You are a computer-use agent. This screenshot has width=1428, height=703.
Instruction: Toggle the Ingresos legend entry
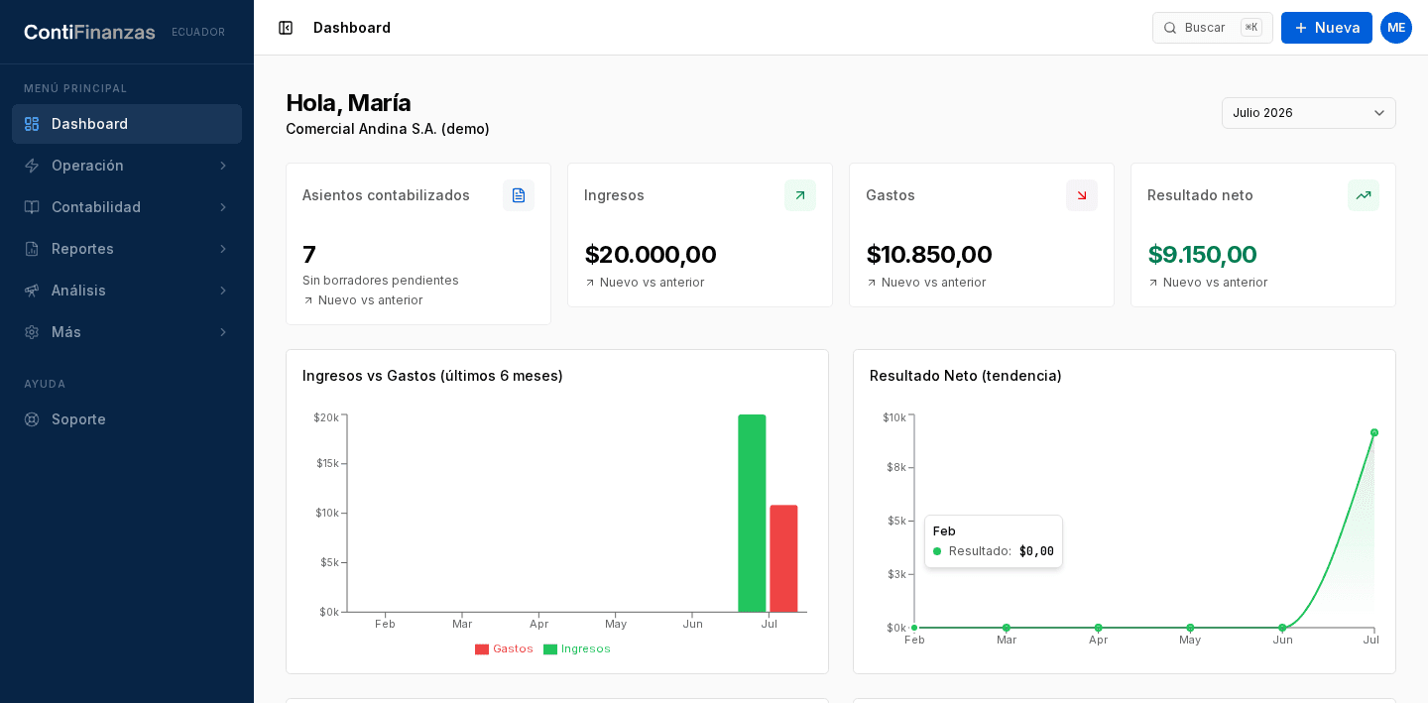pos(577,648)
